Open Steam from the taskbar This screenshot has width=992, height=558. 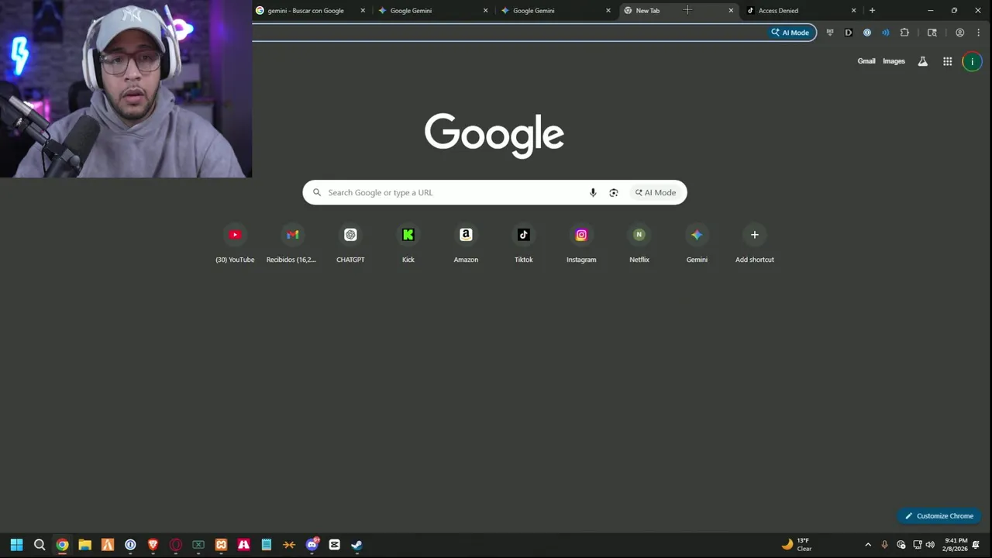pos(356,545)
